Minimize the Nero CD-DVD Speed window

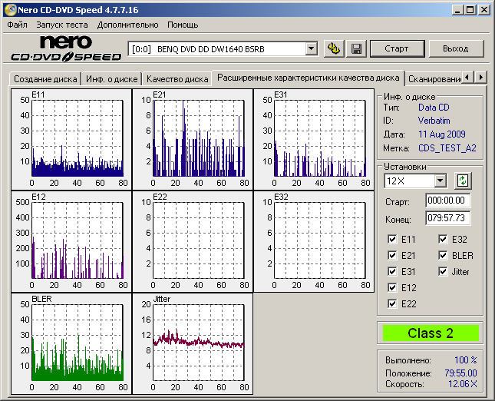(457, 9)
